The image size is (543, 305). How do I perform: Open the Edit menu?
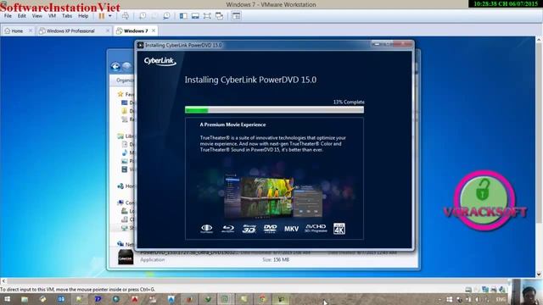click(22, 16)
